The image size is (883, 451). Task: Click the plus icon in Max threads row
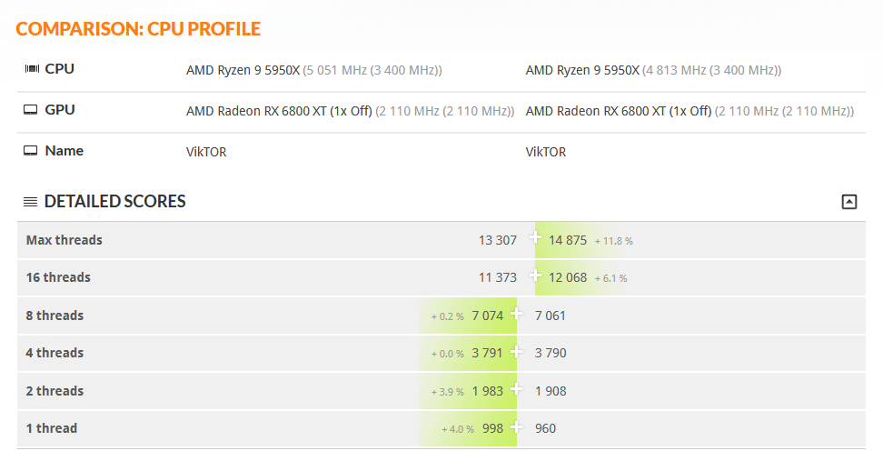click(535, 239)
